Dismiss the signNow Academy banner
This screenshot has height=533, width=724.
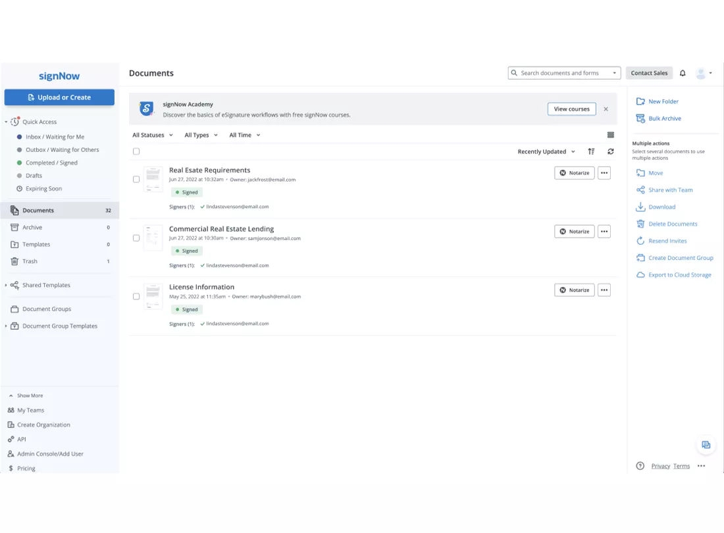(x=606, y=109)
